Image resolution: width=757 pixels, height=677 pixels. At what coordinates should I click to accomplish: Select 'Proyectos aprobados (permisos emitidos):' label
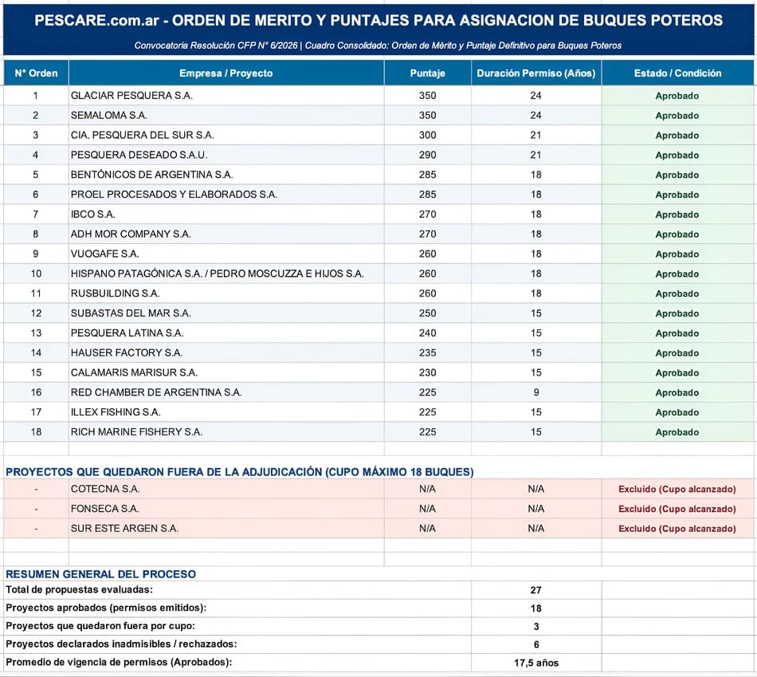(106, 608)
